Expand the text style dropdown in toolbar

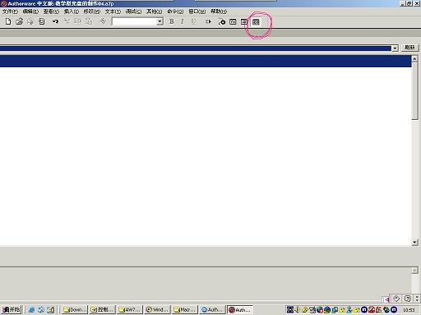160,21
